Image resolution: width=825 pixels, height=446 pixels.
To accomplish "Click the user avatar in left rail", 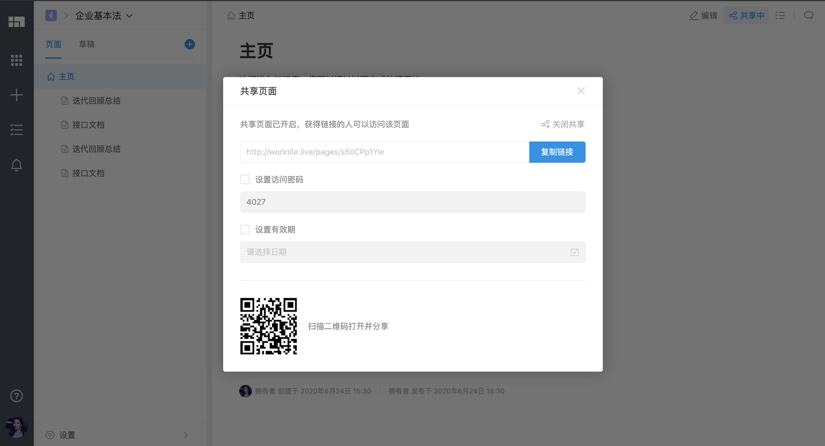I will click(x=16, y=427).
